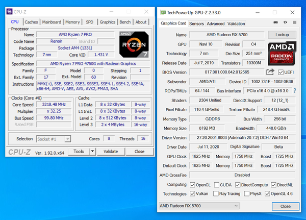Click the GPU-Z title bar app icon
This screenshot has height=220, width=306.
[163, 12]
